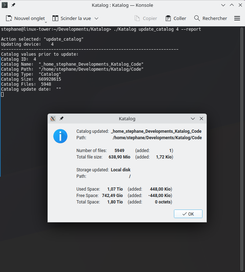Image resolution: width=245 pixels, height=272 pixels.
Task: Click OK in the Katalog dialog
Action: (x=188, y=214)
